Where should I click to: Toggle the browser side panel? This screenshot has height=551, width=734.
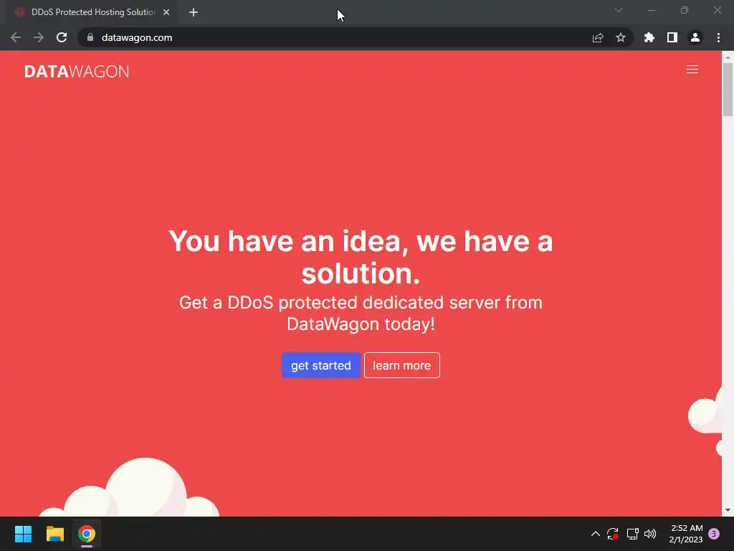point(672,37)
